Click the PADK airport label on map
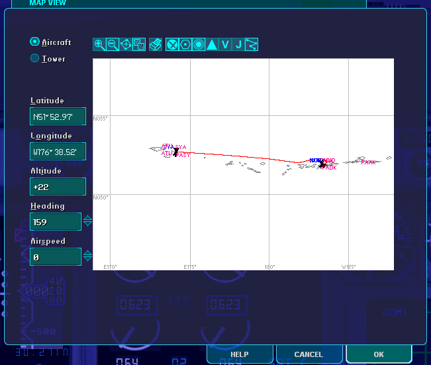Viewport: 431px width, 365px height. pyautogui.click(x=330, y=168)
